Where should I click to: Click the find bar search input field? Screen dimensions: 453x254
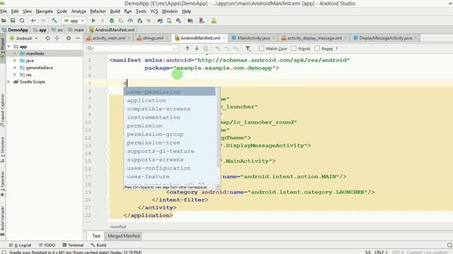[x=132, y=49]
